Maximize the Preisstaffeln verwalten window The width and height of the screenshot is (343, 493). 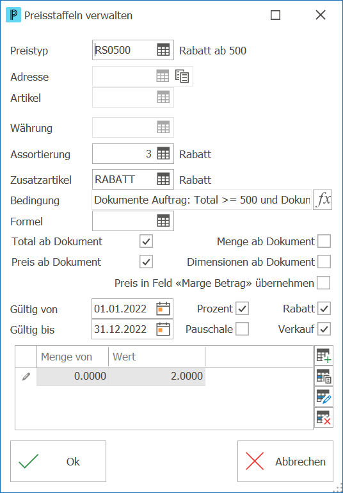point(275,15)
